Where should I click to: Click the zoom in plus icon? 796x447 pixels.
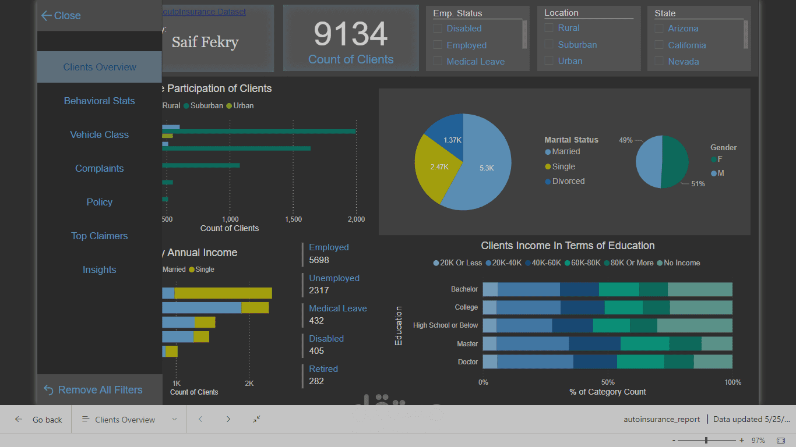(x=742, y=441)
